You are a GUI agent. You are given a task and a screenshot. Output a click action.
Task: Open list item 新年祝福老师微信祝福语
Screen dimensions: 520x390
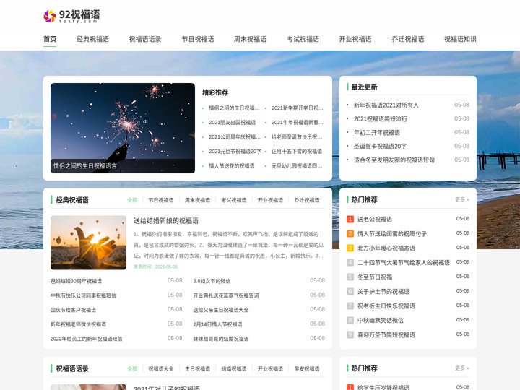tap(78, 324)
